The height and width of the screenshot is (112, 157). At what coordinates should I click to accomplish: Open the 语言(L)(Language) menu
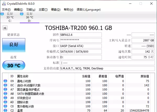tap(89, 9)
